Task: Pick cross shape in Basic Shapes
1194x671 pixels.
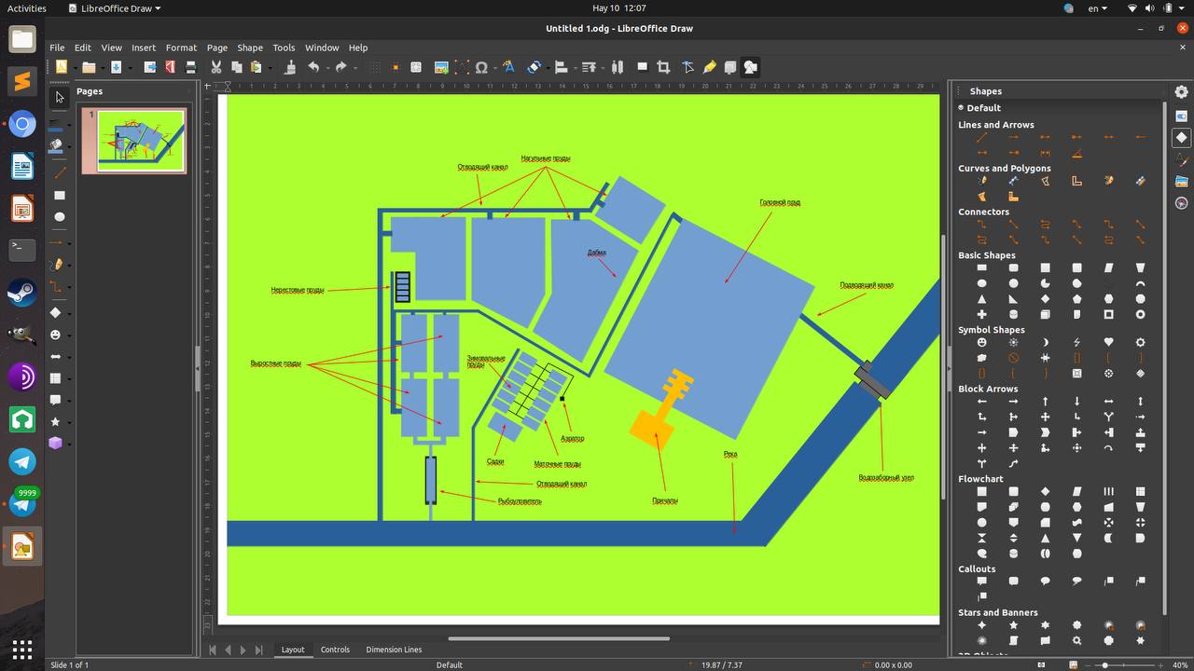Action: [x=981, y=314]
